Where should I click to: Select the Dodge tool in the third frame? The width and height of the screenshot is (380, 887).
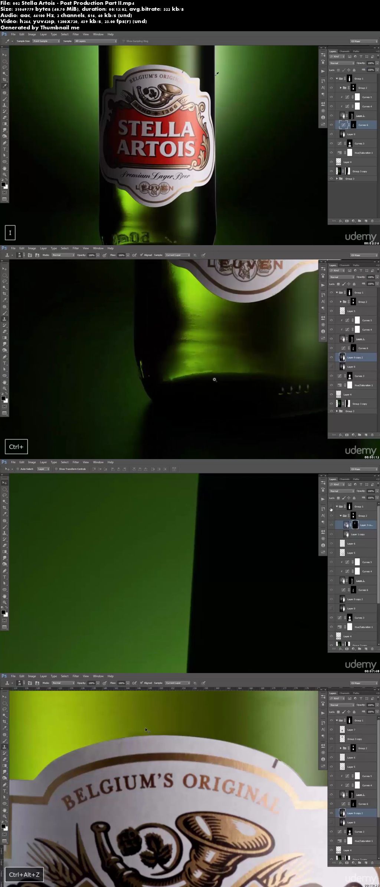(5, 564)
